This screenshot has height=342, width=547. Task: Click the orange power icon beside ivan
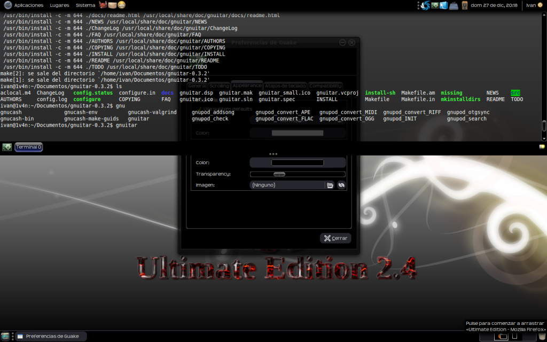tap(541, 5)
